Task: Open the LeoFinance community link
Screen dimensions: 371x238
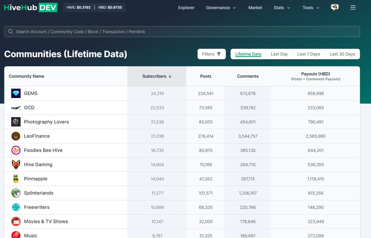Action: [x=37, y=136]
